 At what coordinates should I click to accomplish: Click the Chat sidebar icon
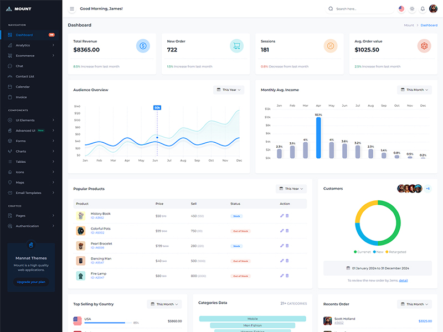pos(10,66)
